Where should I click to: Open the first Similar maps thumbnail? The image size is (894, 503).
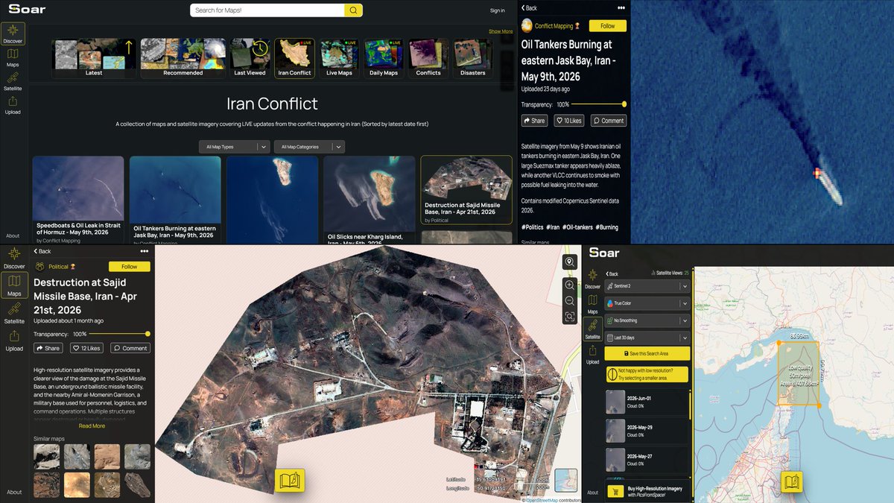[47, 456]
